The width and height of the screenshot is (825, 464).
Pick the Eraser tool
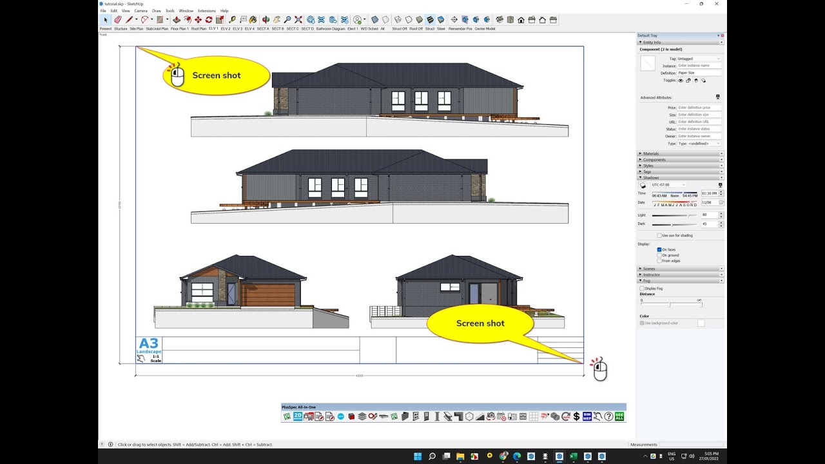click(118, 20)
